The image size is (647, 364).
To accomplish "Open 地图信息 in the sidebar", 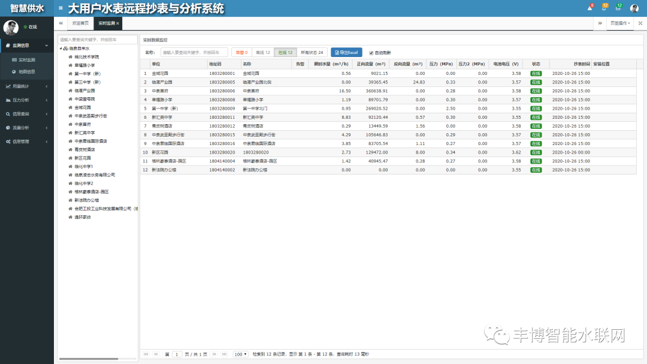I will tap(26, 71).
